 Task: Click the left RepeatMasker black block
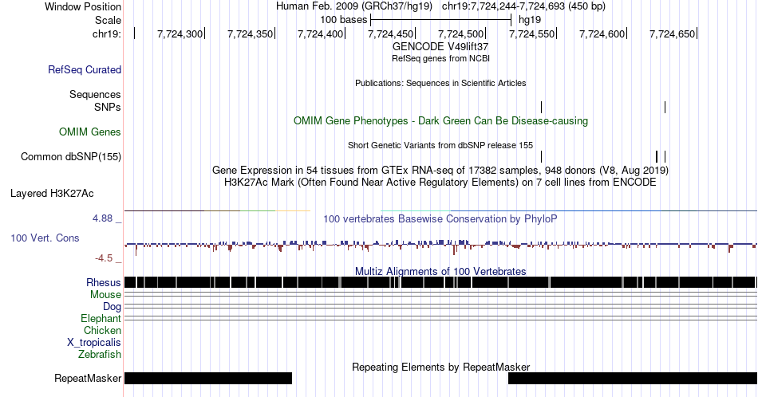[208, 378]
